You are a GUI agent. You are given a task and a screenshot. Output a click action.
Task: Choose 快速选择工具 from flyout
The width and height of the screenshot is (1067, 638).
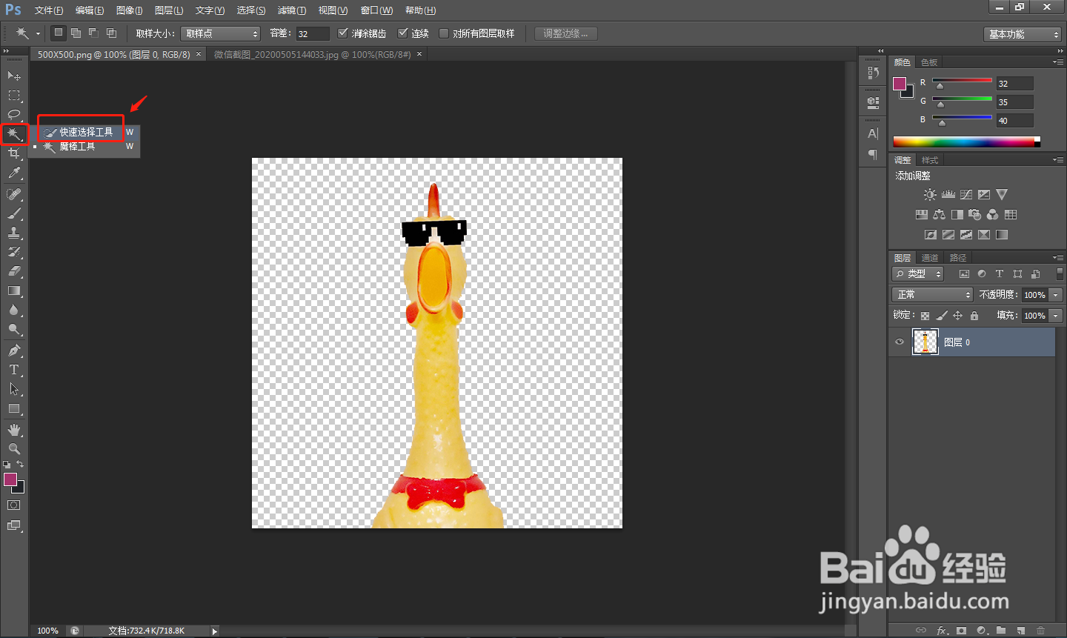(x=85, y=132)
